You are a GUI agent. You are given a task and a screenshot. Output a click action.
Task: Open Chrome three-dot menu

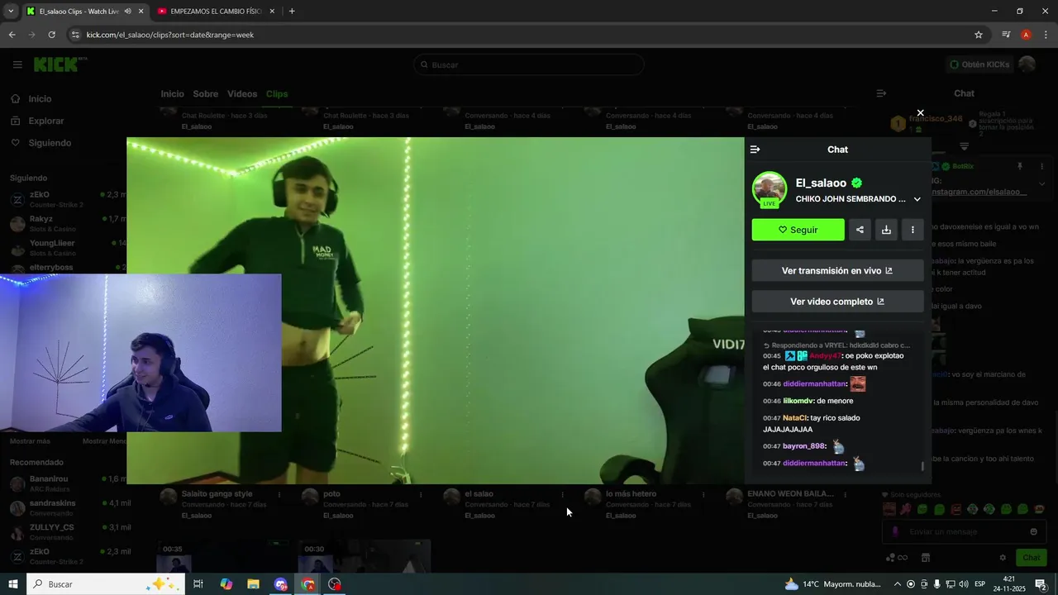[x=1046, y=35]
